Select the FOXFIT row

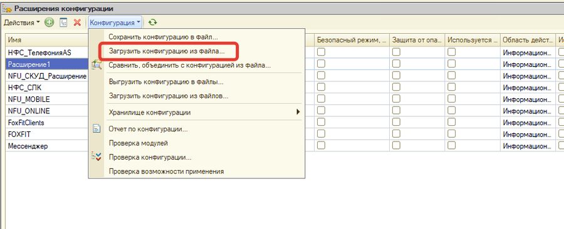(x=47, y=134)
